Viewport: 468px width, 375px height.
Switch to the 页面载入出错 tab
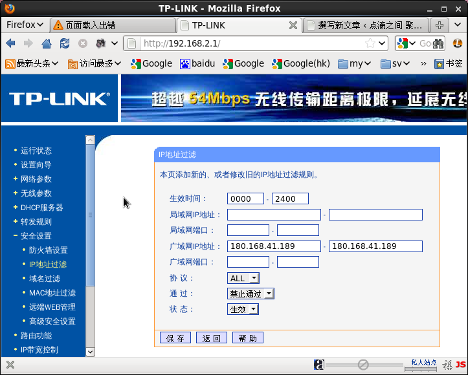click(113, 25)
